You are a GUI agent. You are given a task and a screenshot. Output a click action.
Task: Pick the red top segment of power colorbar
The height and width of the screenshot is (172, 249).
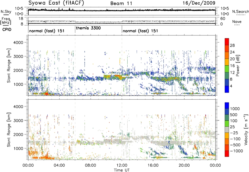pos(227,42)
